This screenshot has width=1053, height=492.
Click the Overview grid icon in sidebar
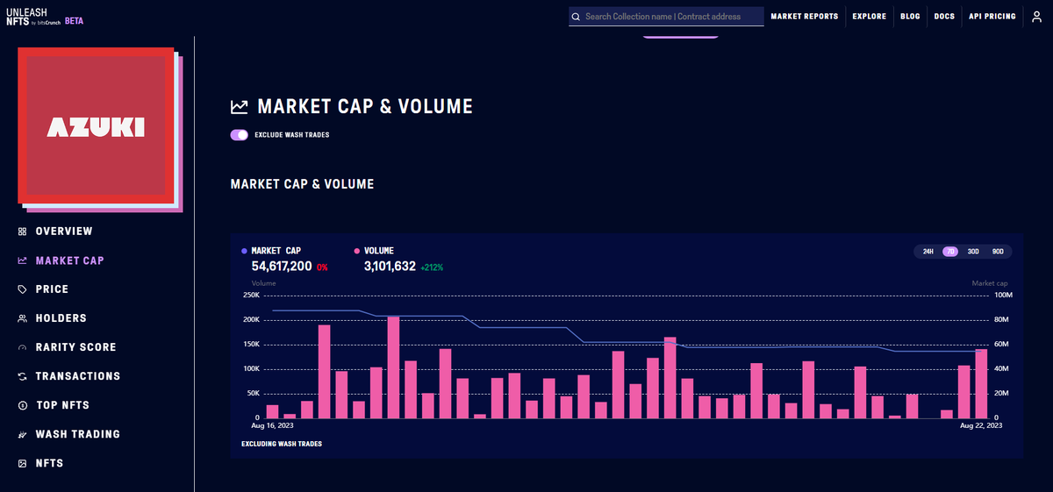pos(22,232)
